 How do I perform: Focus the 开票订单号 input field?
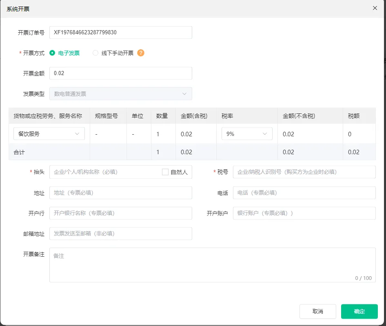pyautogui.click(x=120, y=33)
